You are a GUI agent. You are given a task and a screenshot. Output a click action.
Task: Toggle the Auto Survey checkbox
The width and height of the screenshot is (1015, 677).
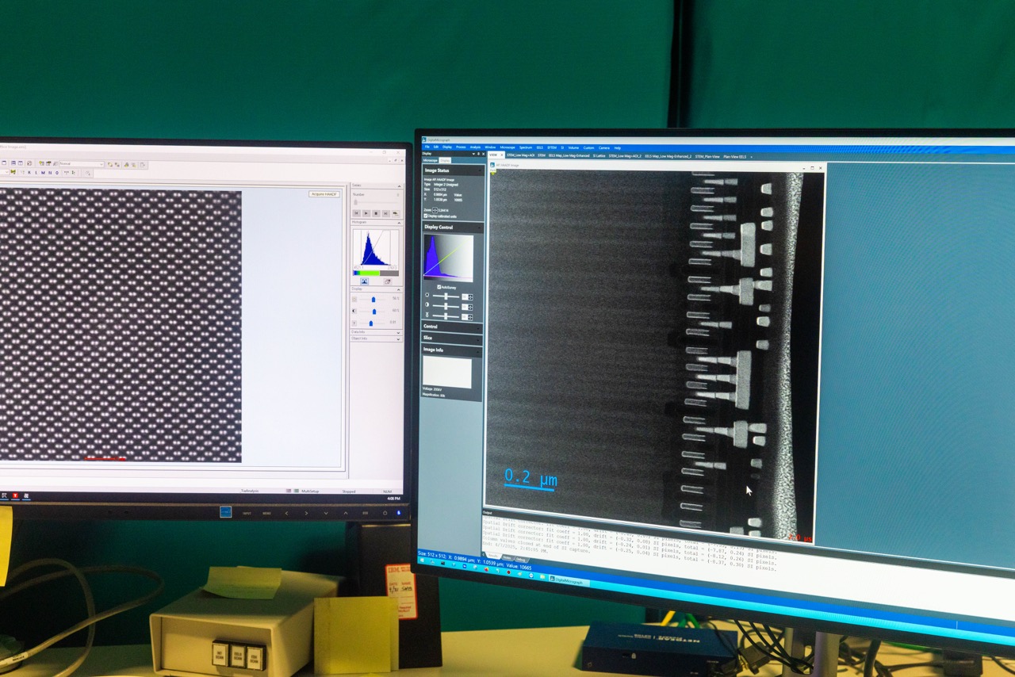[x=439, y=287]
